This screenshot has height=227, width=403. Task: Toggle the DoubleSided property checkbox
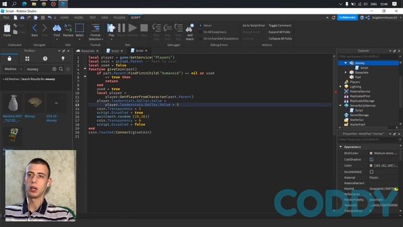(x=372, y=172)
